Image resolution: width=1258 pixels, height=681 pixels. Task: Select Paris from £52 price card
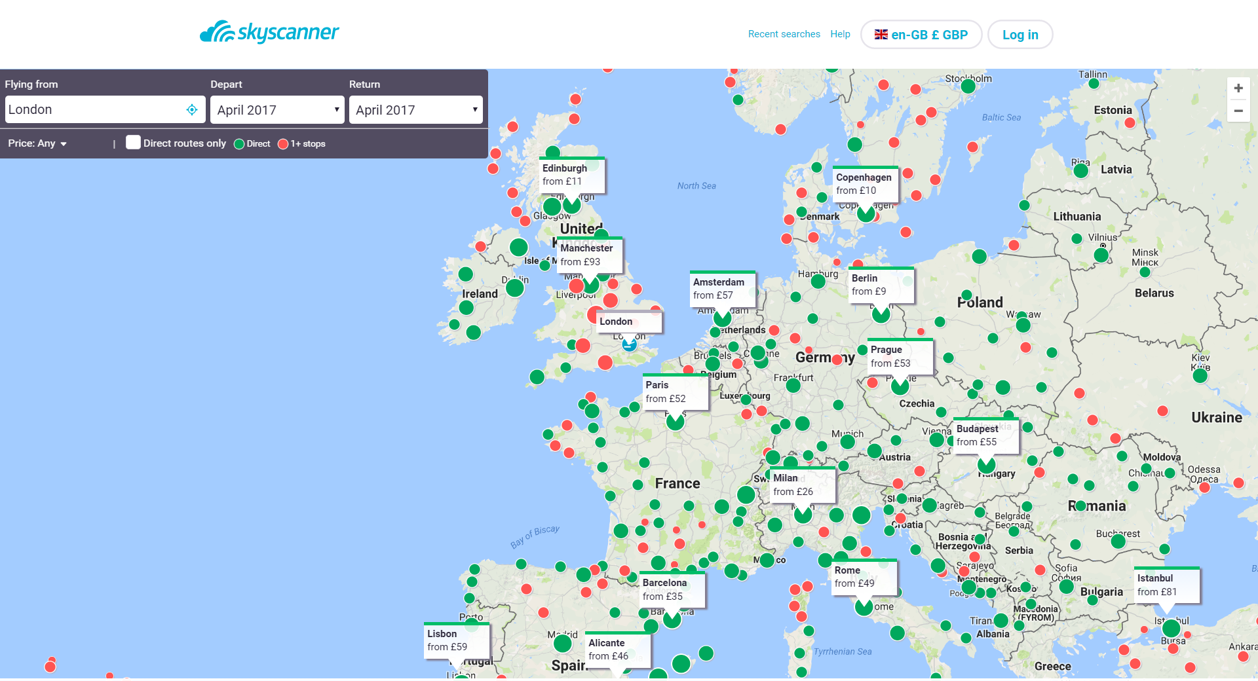pyautogui.click(x=676, y=392)
